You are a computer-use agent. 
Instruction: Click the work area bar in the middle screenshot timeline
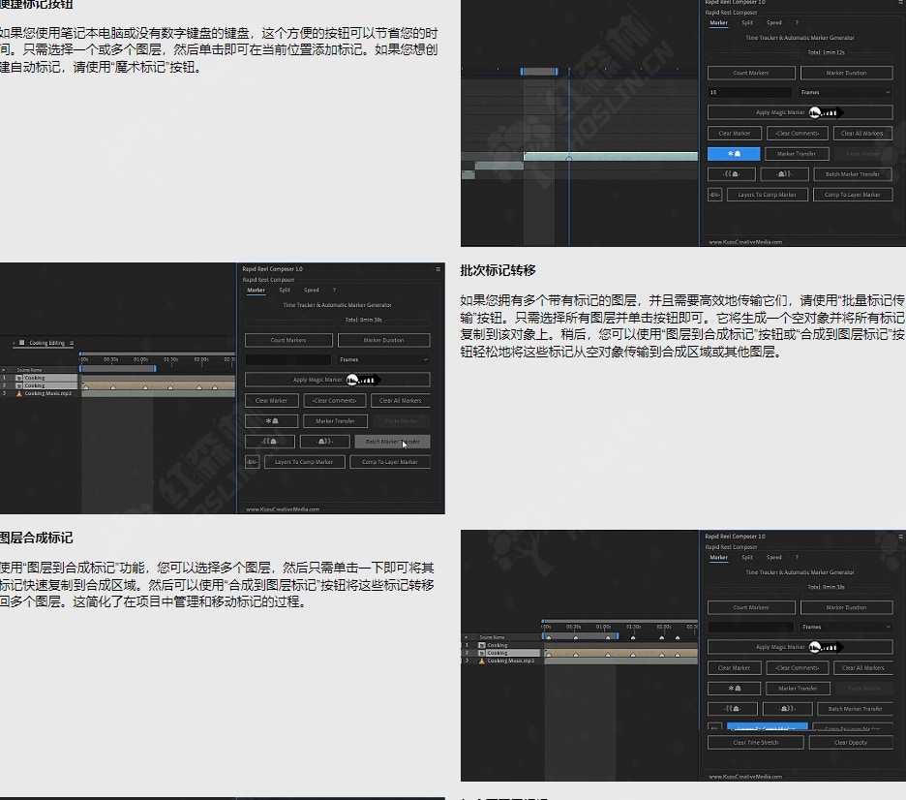click(118, 368)
